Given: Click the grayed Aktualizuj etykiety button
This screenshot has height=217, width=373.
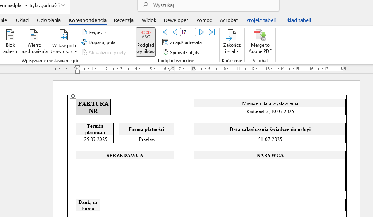Looking at the screenshot, I should click(104, 53).
